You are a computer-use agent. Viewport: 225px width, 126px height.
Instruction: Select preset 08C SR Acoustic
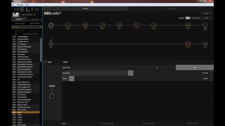[x=26, y=110]
